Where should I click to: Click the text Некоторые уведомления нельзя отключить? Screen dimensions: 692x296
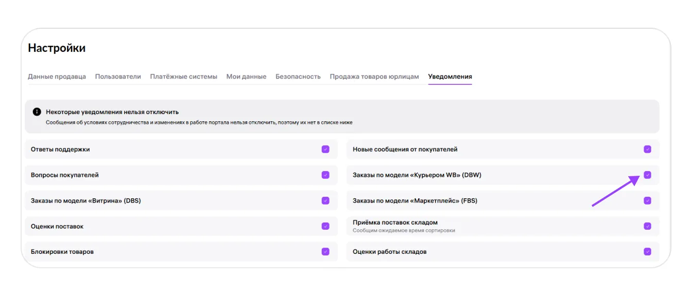(112, 112)
